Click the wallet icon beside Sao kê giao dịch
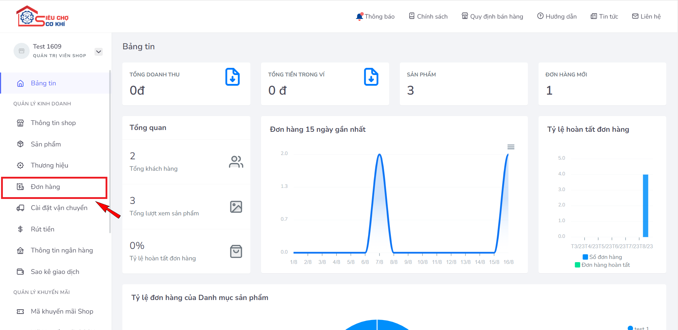The image size is (678, 330). [x=20, y=272]
